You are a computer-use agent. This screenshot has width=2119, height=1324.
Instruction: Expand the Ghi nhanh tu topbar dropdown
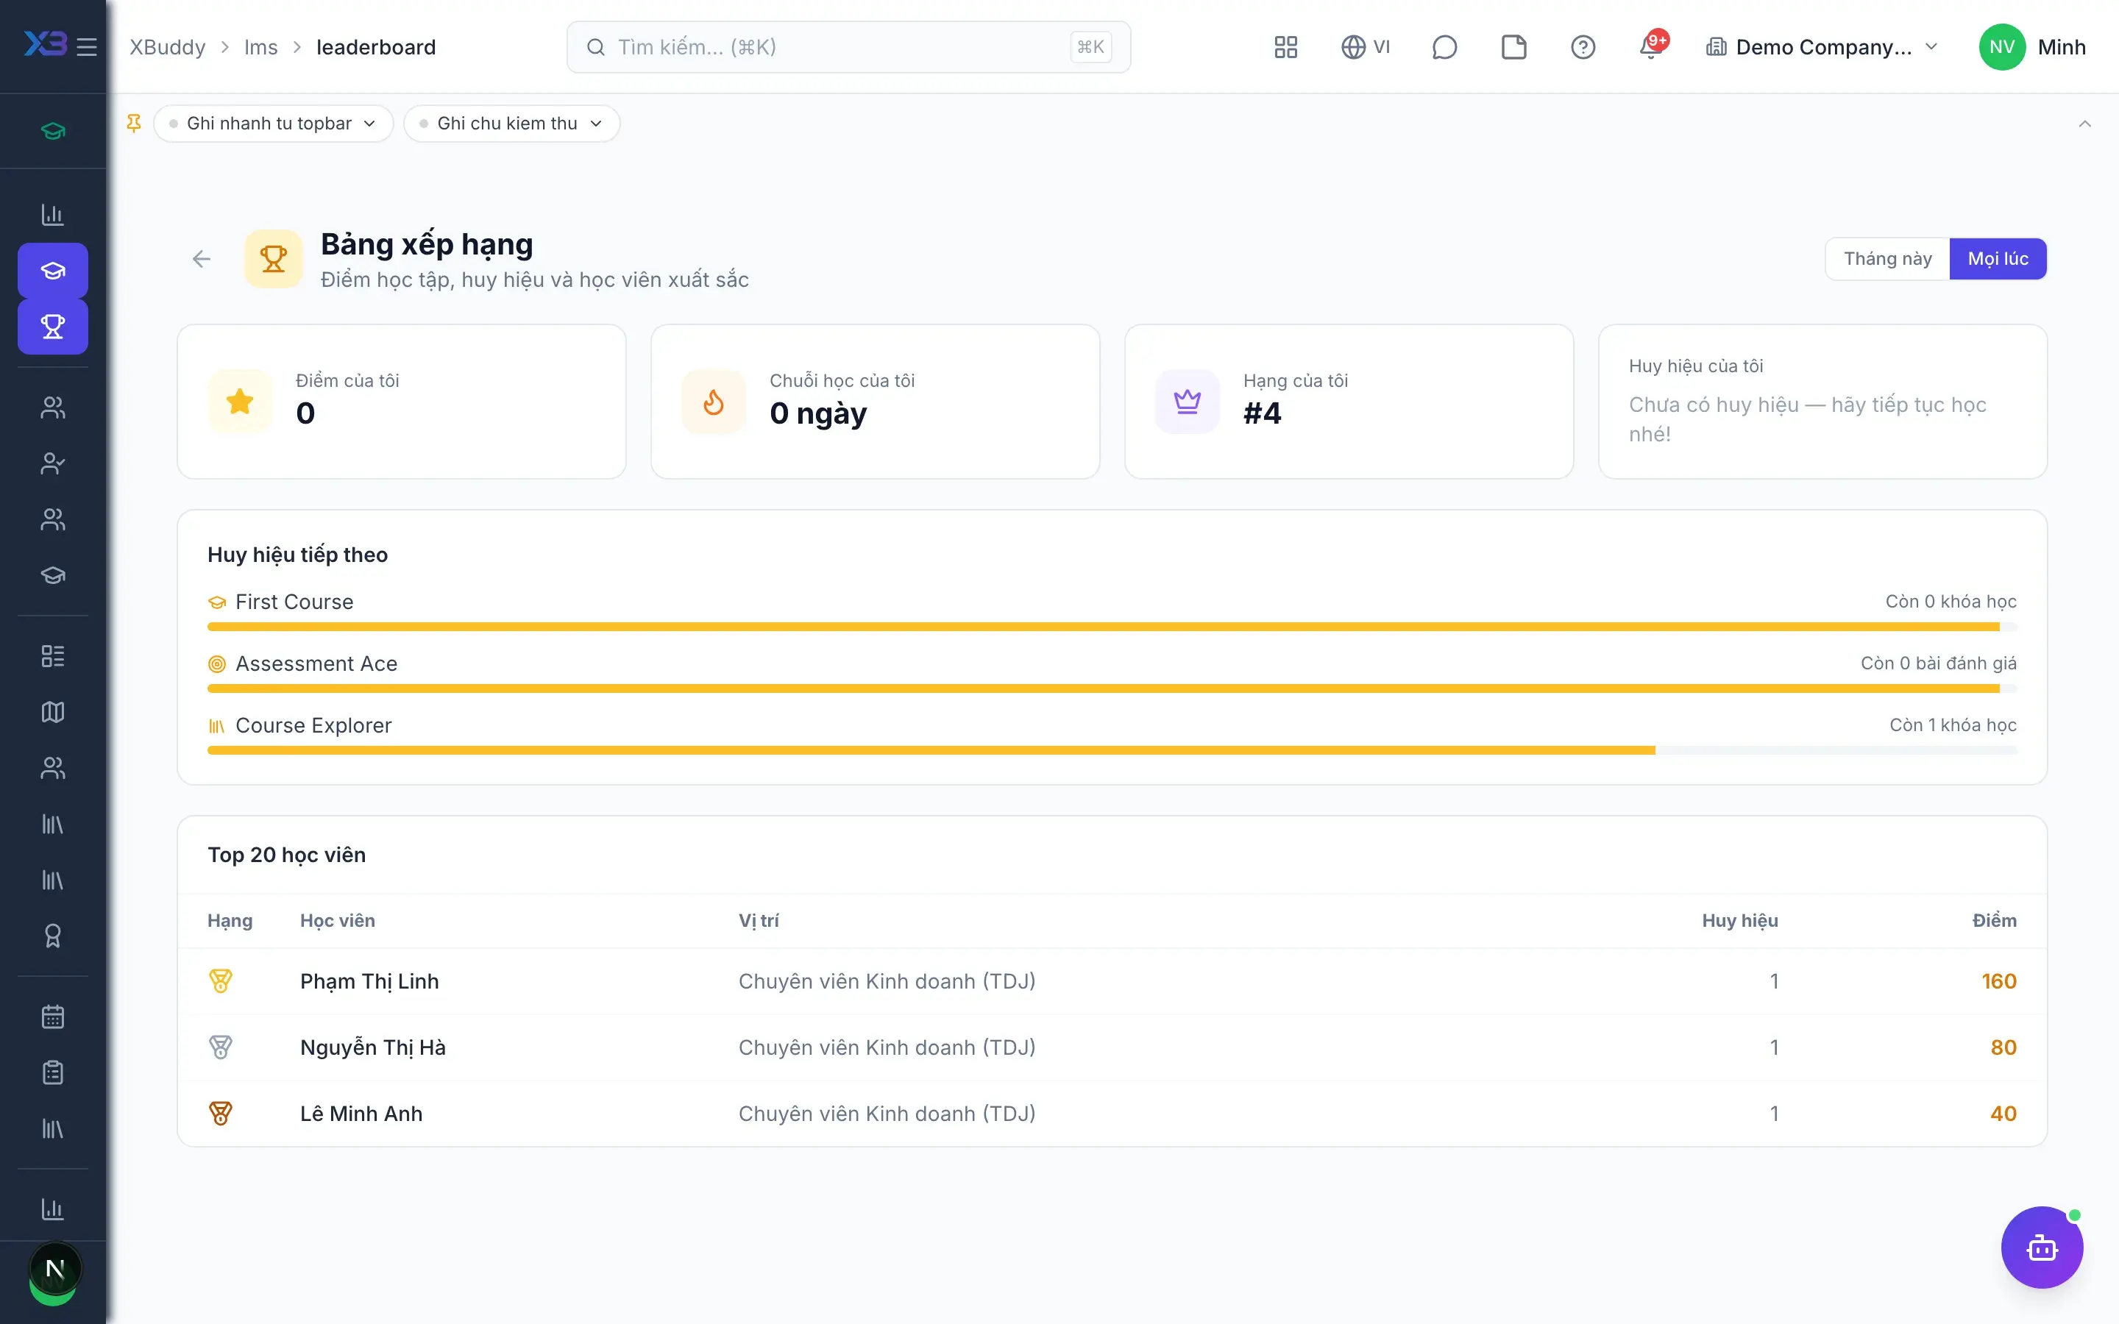(273, 124)
